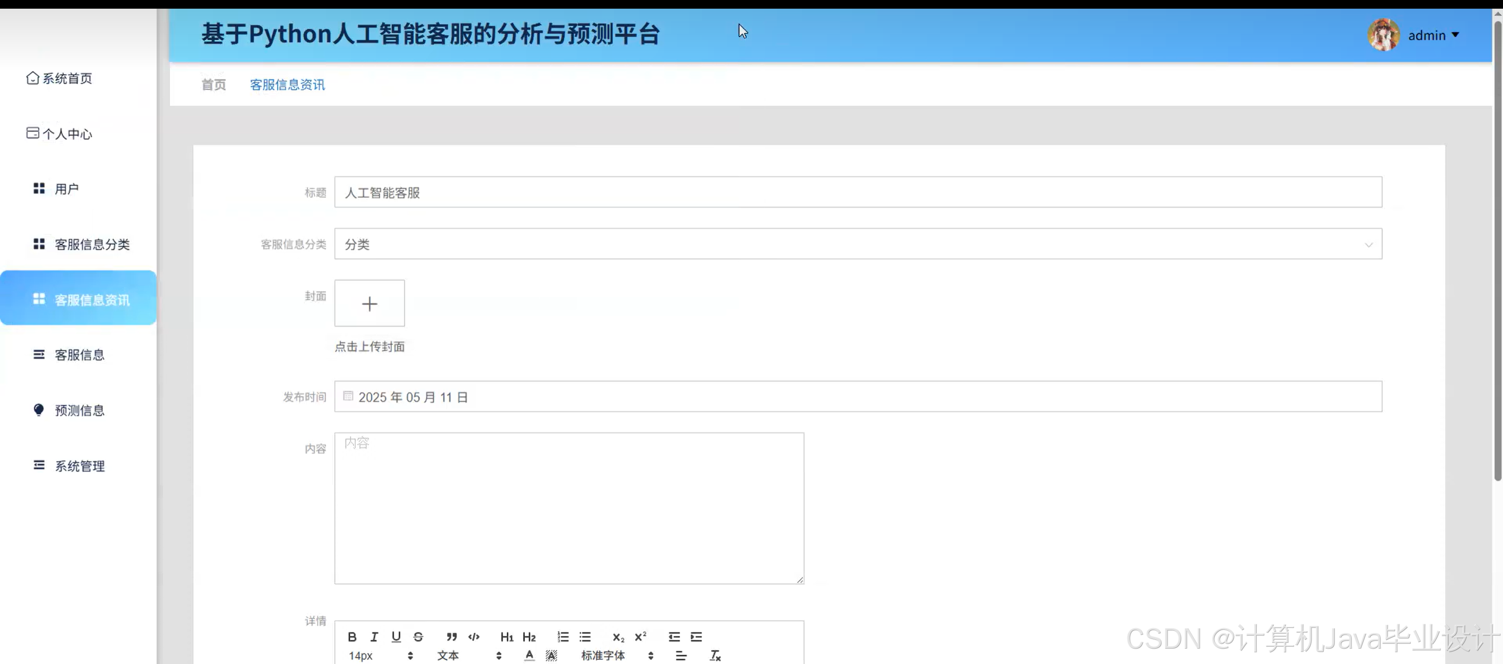The height and width of the screenshot is (664, 1503).
Task: Insert a code block
Action: click(474, 637)
